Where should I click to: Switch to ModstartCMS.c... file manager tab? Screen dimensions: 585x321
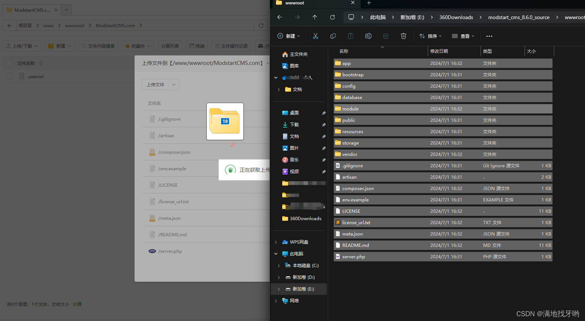[x=32, y=10]
